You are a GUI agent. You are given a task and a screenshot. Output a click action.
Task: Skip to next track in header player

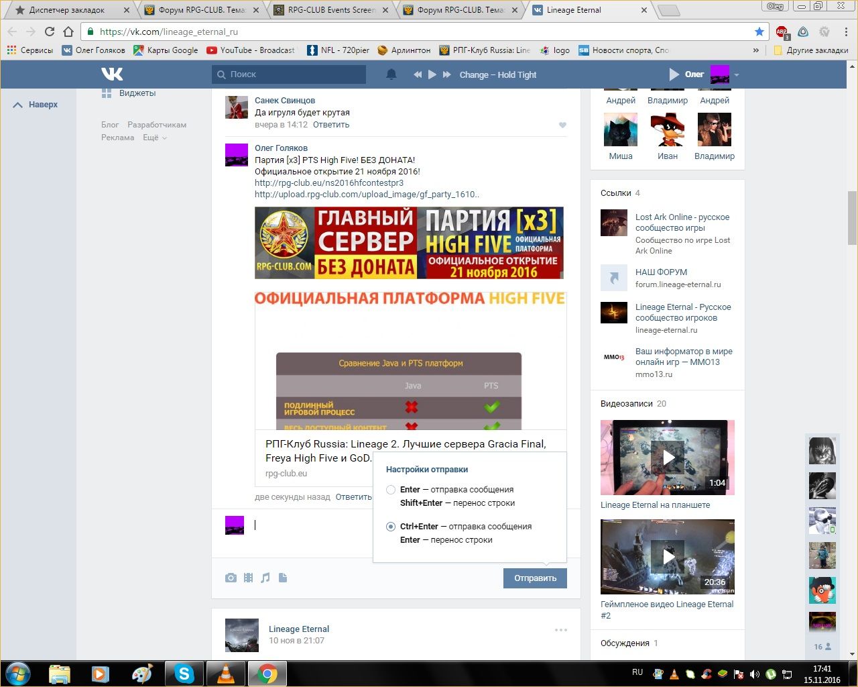coord(447,74)
